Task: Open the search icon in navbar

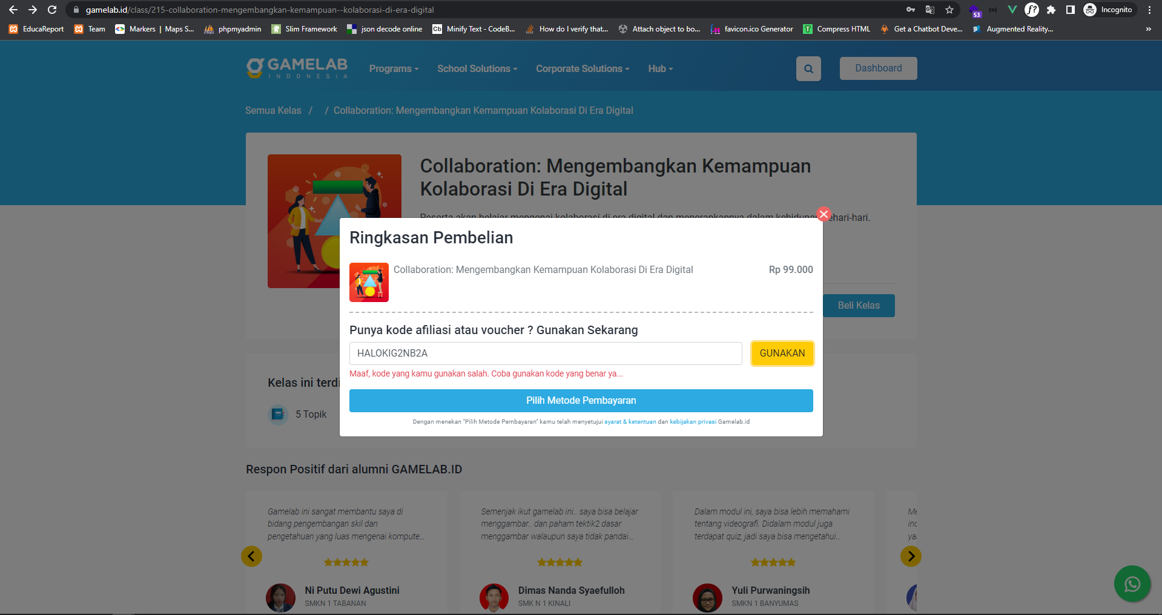Action: [x=808, y=69]
